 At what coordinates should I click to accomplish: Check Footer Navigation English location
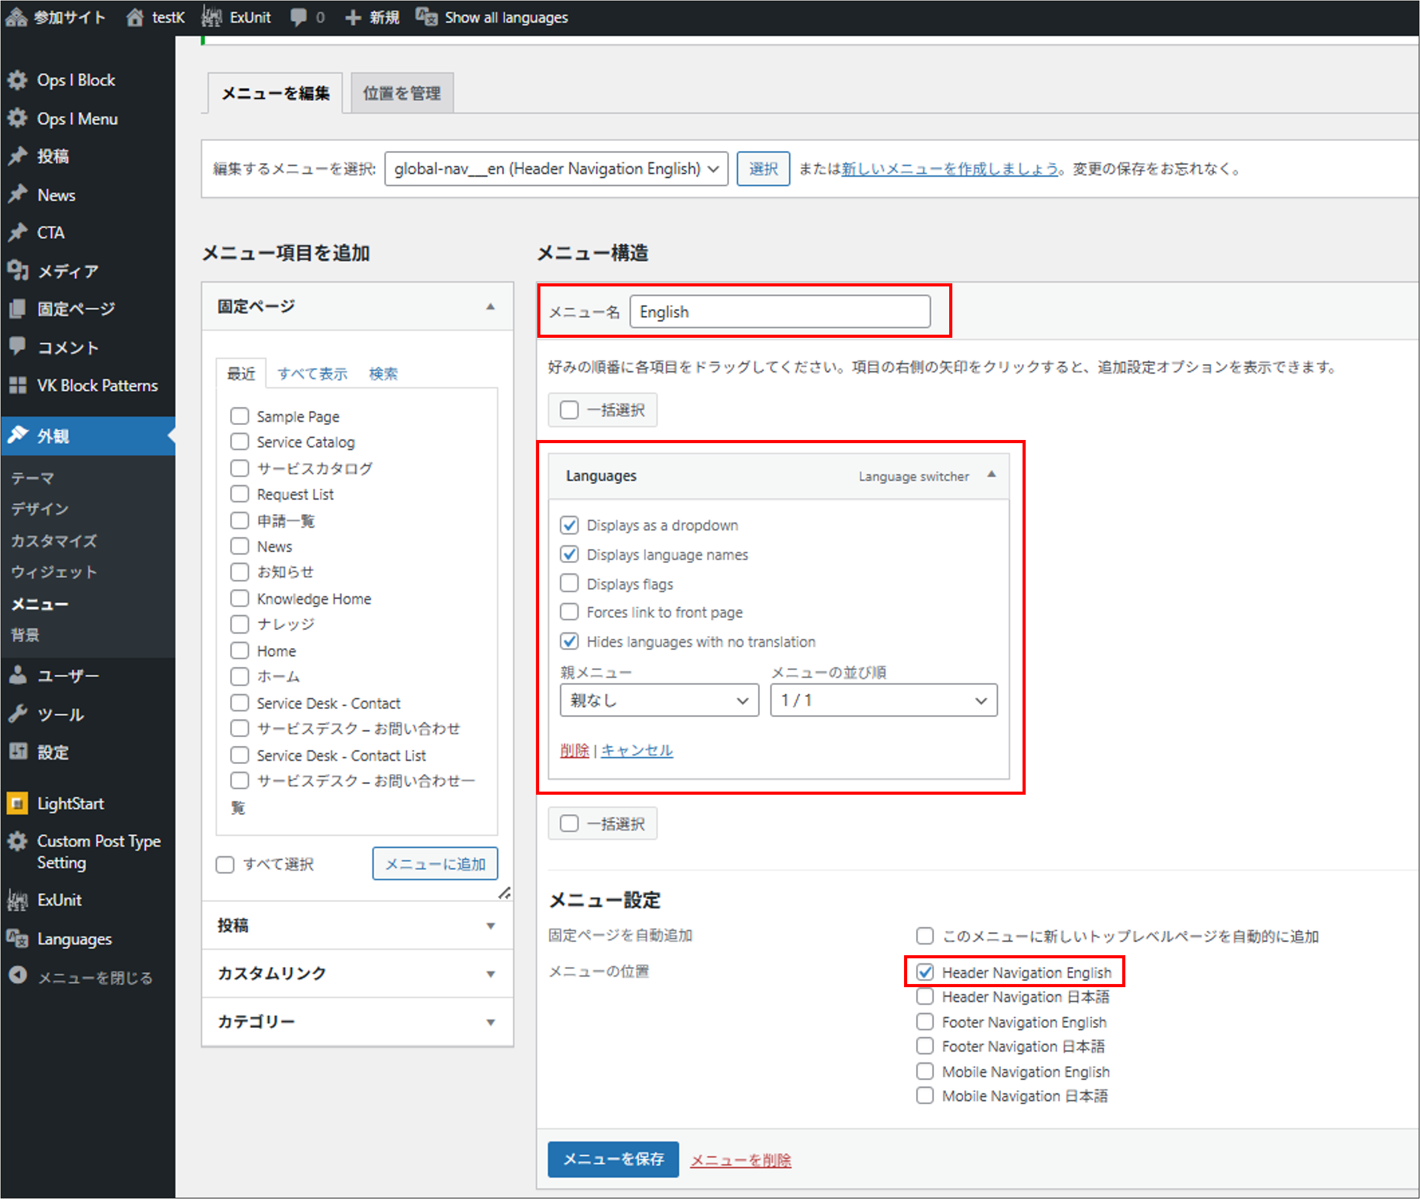[x=925, y=1022]
